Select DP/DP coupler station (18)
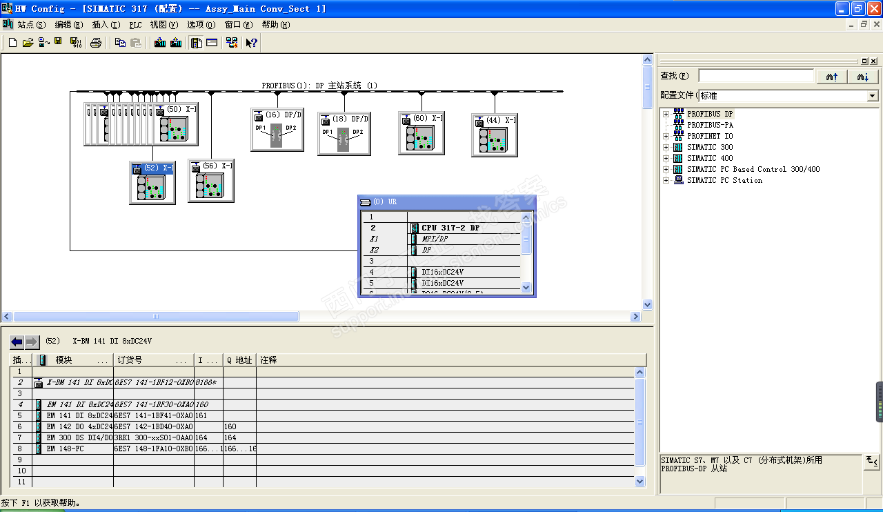This screenshot has height=512, width=883. 344,134
